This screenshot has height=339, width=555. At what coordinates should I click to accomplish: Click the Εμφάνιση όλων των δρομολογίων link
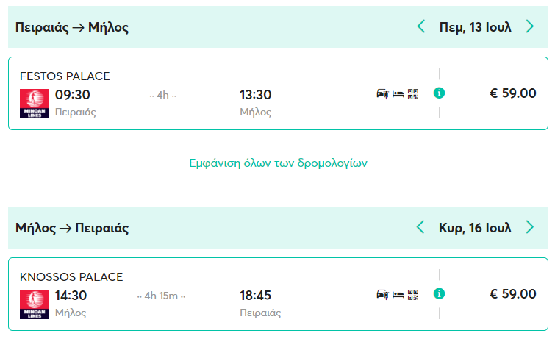278,163
